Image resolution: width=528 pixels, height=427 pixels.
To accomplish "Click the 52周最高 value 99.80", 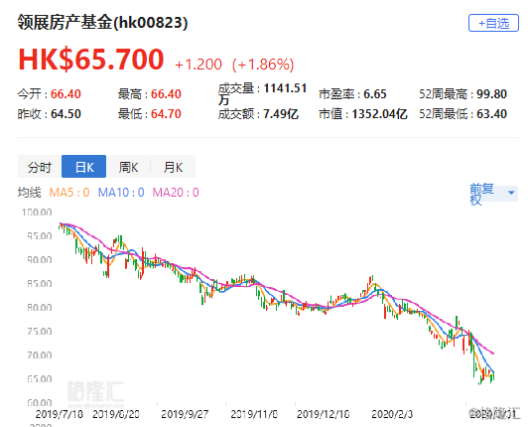I will (x=491, y=94).
